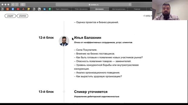Screen dimensions: 188x105
Task: Click the red close window button
Action: click(x=2, y=5)
